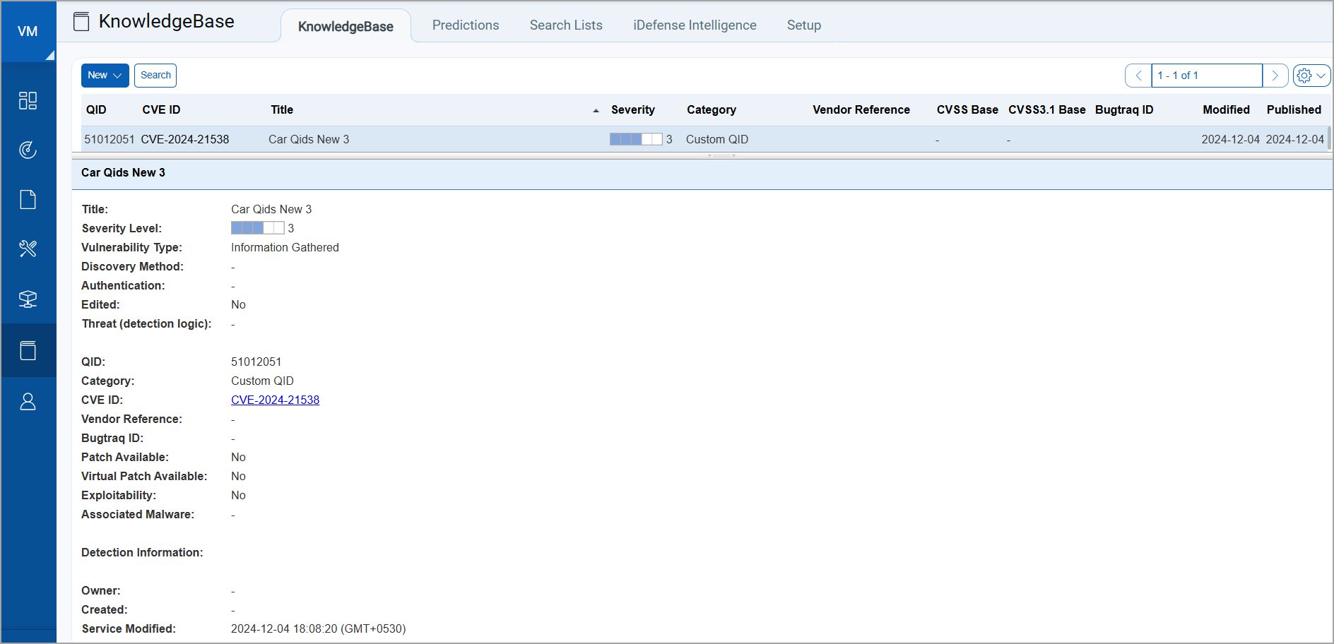Click the radar Scans icon in the sidebar
Screen dimensions: 1334x644
(x=28, y=150)
